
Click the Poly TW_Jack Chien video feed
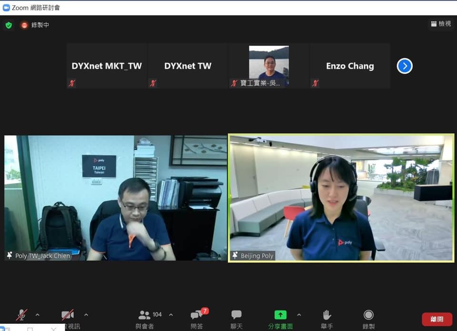[x=115, y=198]
